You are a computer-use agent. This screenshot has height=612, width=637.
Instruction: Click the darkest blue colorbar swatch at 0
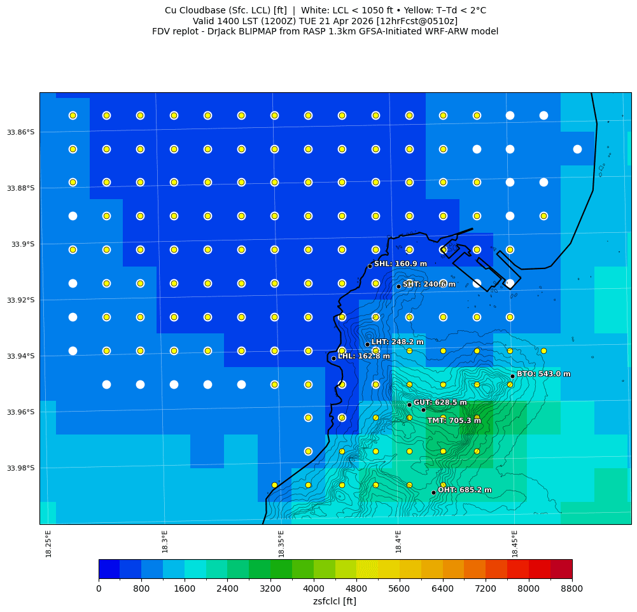coord(109,569)
